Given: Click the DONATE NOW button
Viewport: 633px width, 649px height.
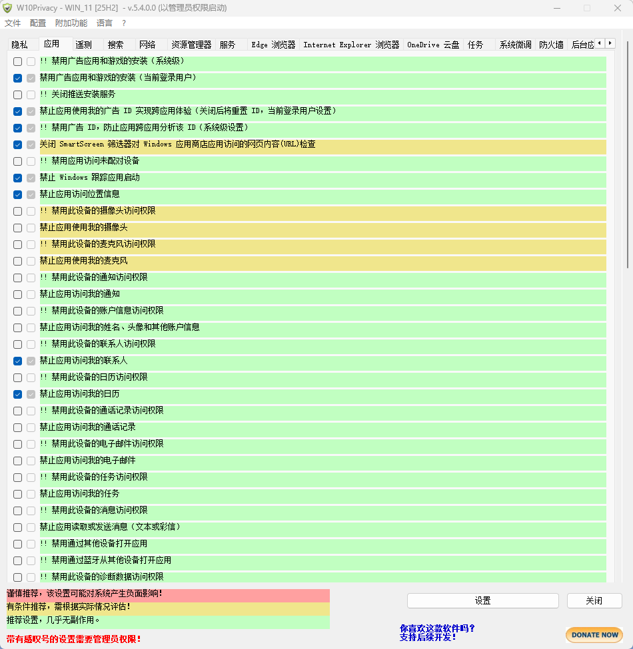Looking at the screenshot, I should pyautogui.click(x=594, y=635).
